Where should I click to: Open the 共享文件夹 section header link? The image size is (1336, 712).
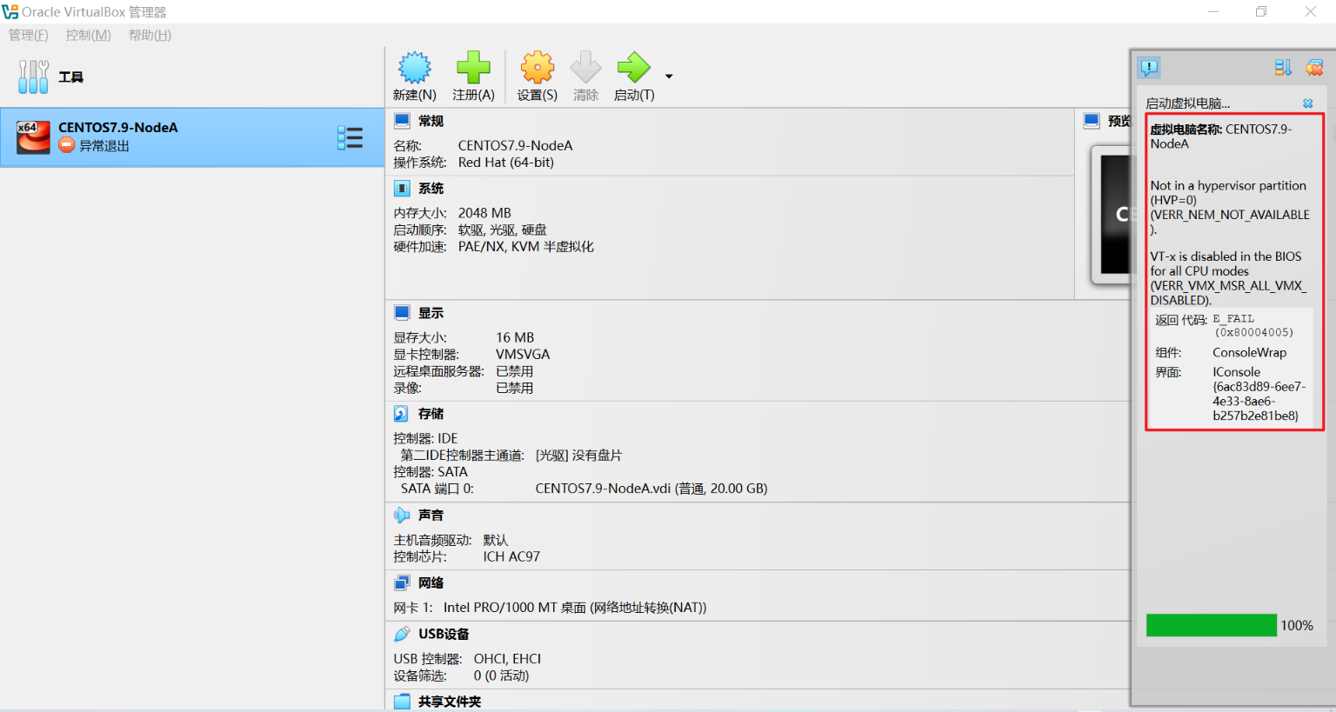(x=450, y=702)
